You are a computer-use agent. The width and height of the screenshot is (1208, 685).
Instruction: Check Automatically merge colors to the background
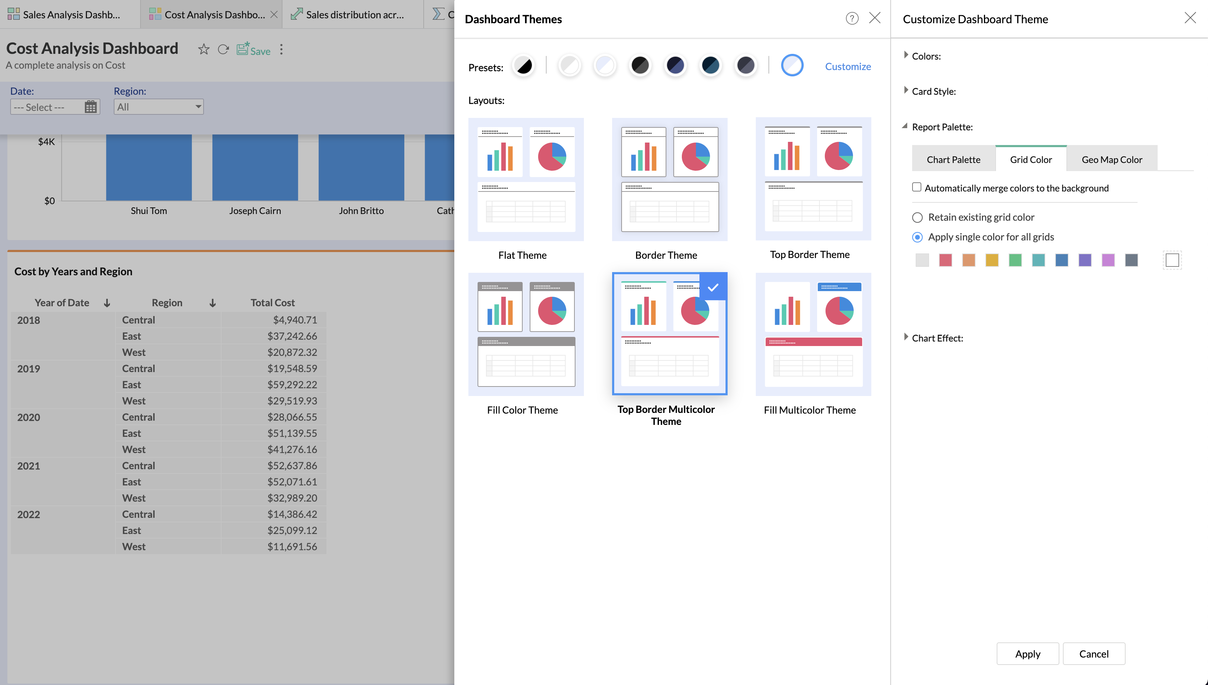click(x=917, y=187)
